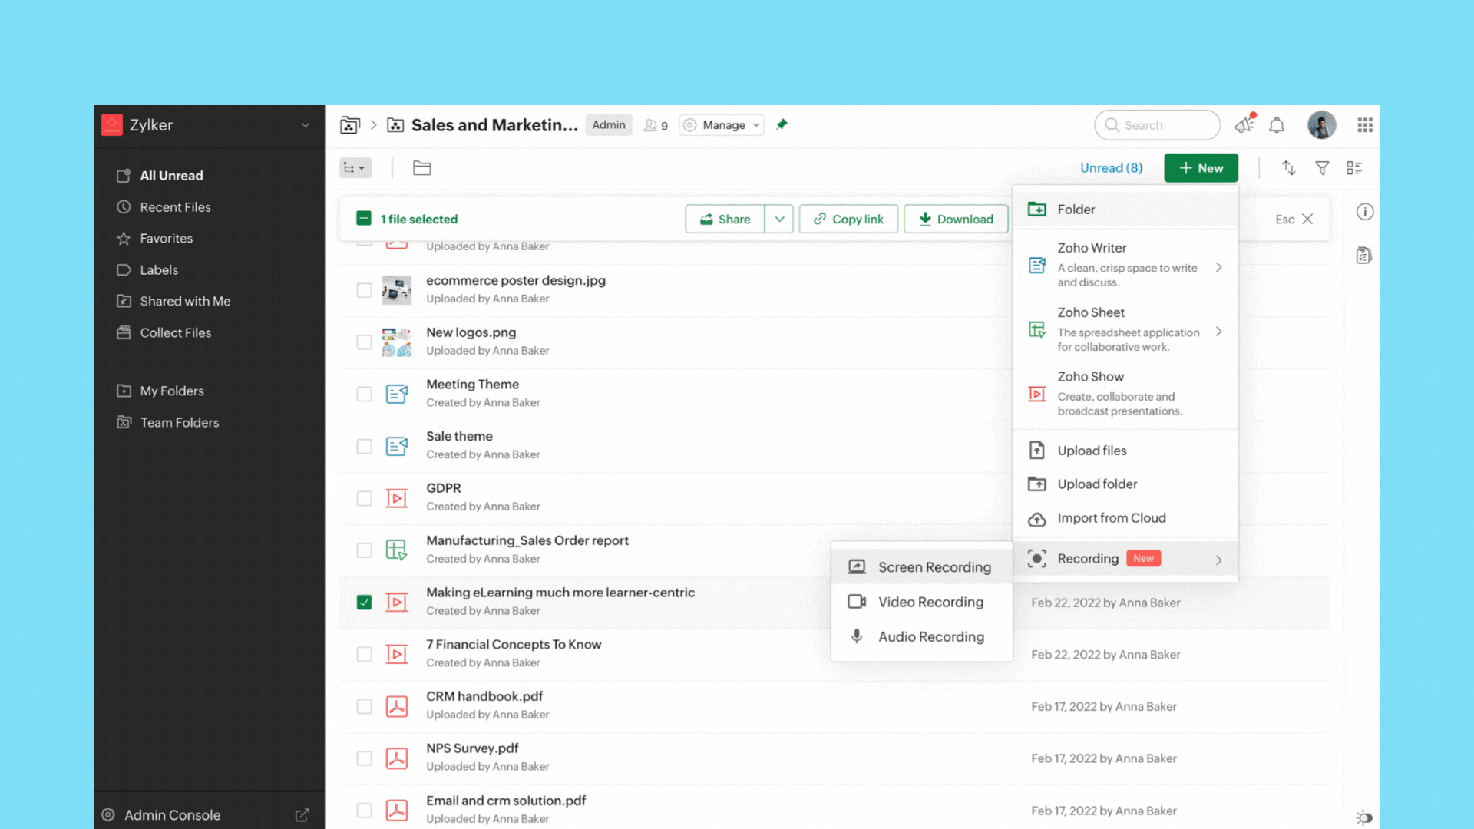Open the tree view dropdown in toolbar
Image resolution: width=1474 pixels, height=829 pixels.
pos(355,168)
